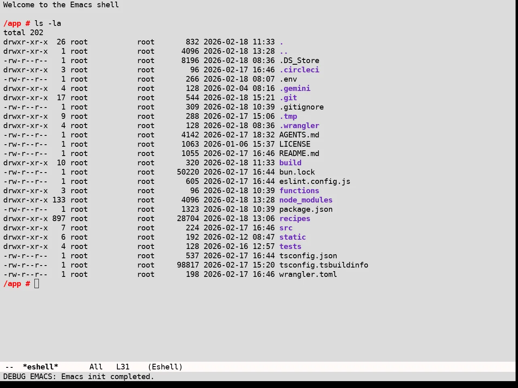
Task: Click the (Eshell) major mode indicator
Action: point(165,367)
